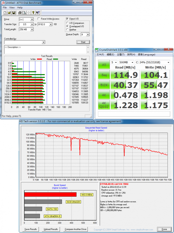Open the maximum Transfer Size 8192.0 dropdown
Image resolution: width=174 pixels, height=233 pixels.
pos(51,24)
